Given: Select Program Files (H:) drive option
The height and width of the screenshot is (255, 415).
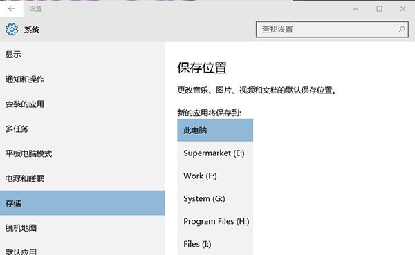Looking at the screenshot, I should click(x=215, y=221).
